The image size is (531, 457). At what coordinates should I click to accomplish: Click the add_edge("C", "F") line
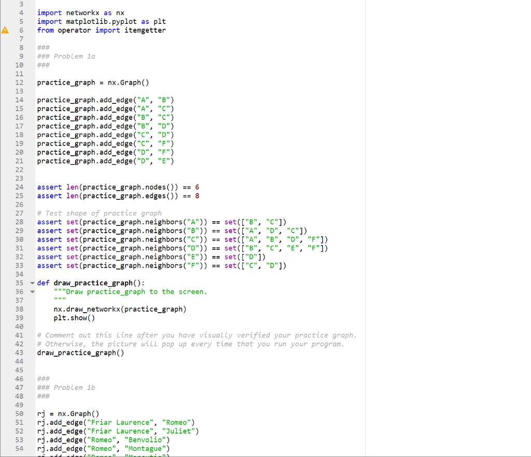[x=105, y=144]
